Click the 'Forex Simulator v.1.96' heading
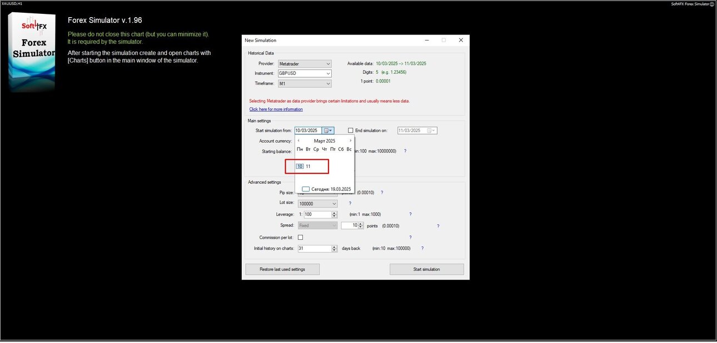 tap(105, 20)
